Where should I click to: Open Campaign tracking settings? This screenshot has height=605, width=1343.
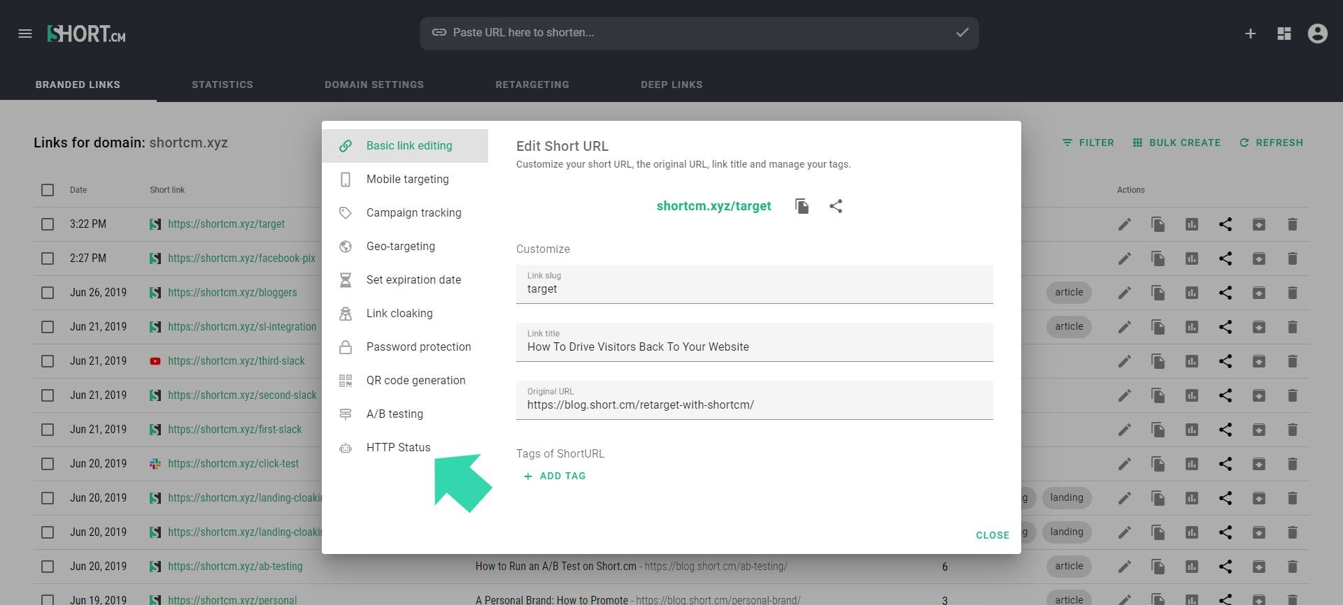pyautogui.click(x=405, y=213)
